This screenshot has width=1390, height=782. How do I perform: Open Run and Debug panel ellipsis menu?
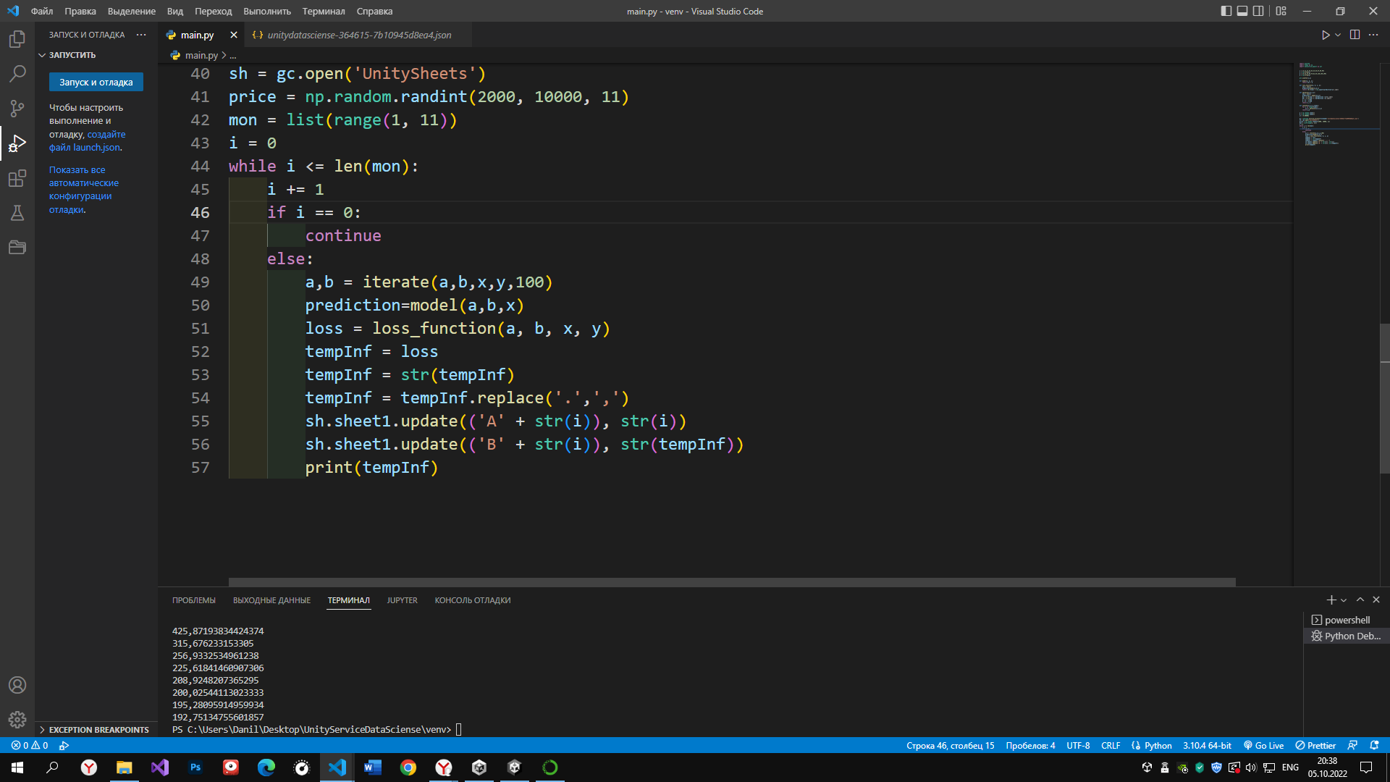(x=141, y=35)
